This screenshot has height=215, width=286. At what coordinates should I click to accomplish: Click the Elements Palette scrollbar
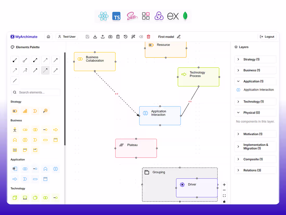(65, 99)
